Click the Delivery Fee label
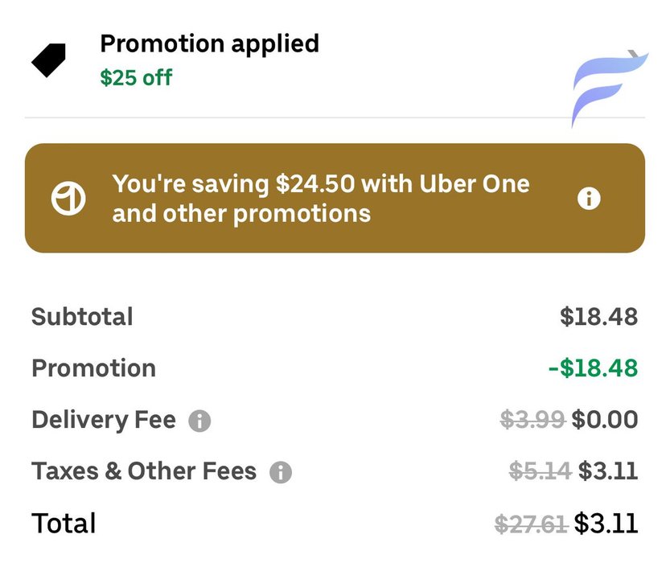Screen dimensions: 670x563 [103, 420]
